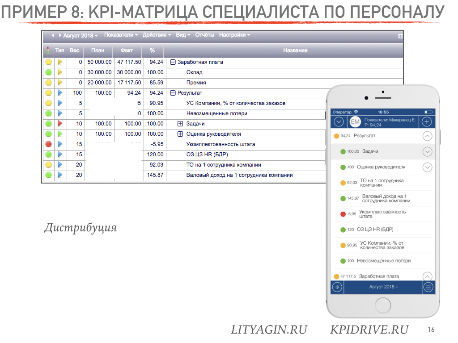Tap the phone's home button
Image resolution: width=458 pixels, height=343 pixels.
pos(383,305)
